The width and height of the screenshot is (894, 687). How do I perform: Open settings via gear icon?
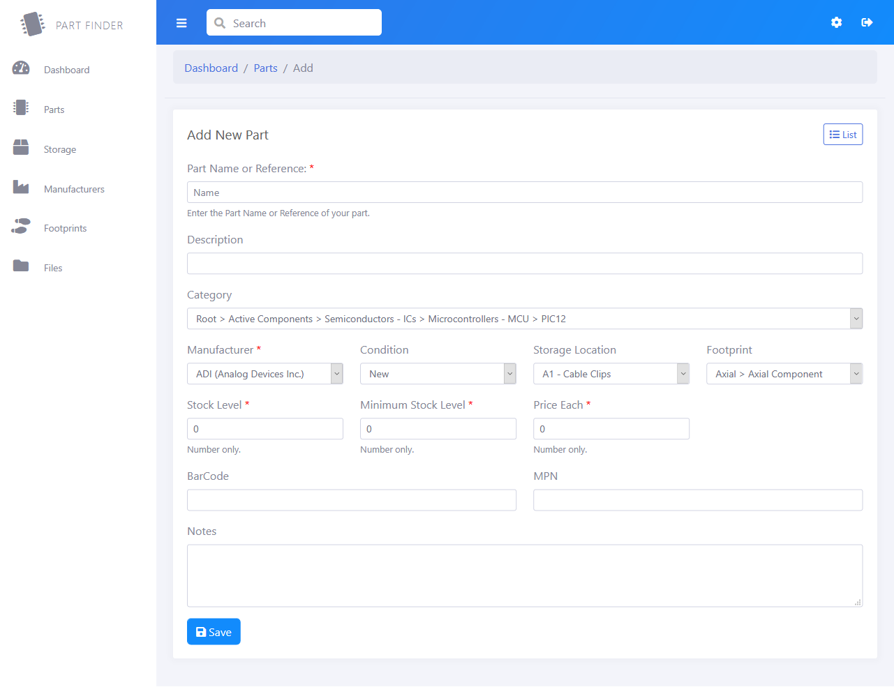point(836,22)
